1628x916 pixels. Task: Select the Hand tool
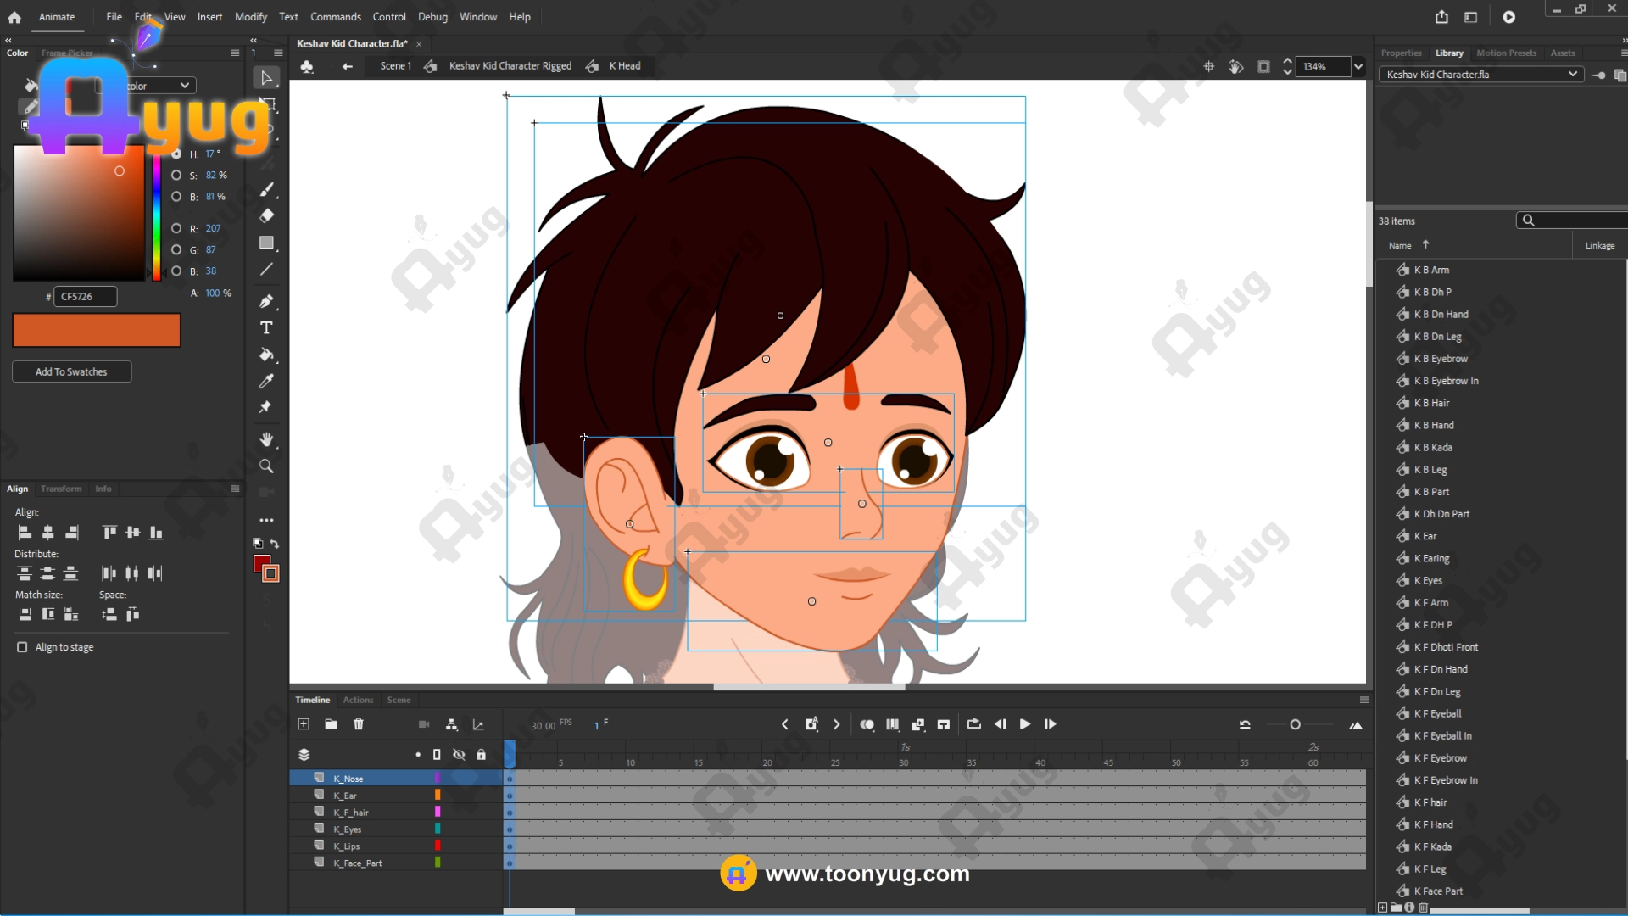(x=266, y=439)
